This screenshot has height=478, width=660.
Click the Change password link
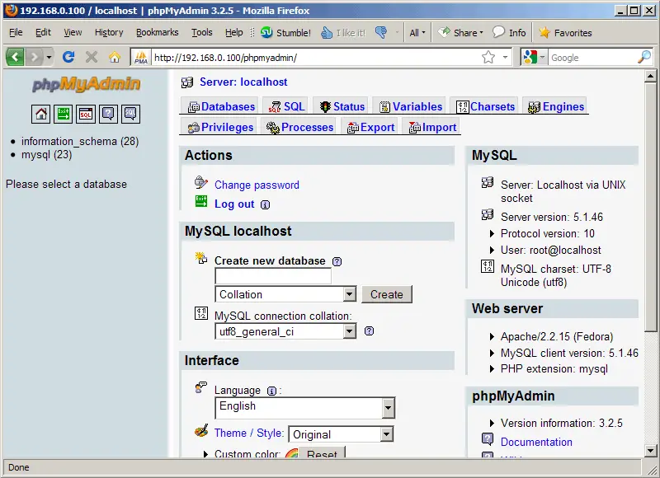(x=257, y=185)
